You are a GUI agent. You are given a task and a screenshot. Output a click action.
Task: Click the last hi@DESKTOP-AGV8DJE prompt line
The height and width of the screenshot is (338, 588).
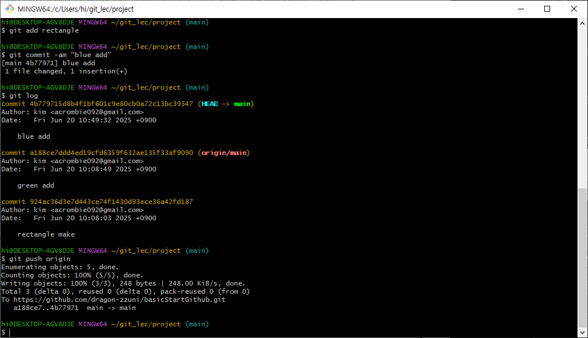[105, 324]
